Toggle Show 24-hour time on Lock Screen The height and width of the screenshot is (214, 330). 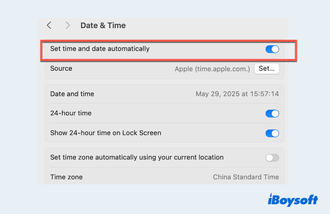point(272,133)
